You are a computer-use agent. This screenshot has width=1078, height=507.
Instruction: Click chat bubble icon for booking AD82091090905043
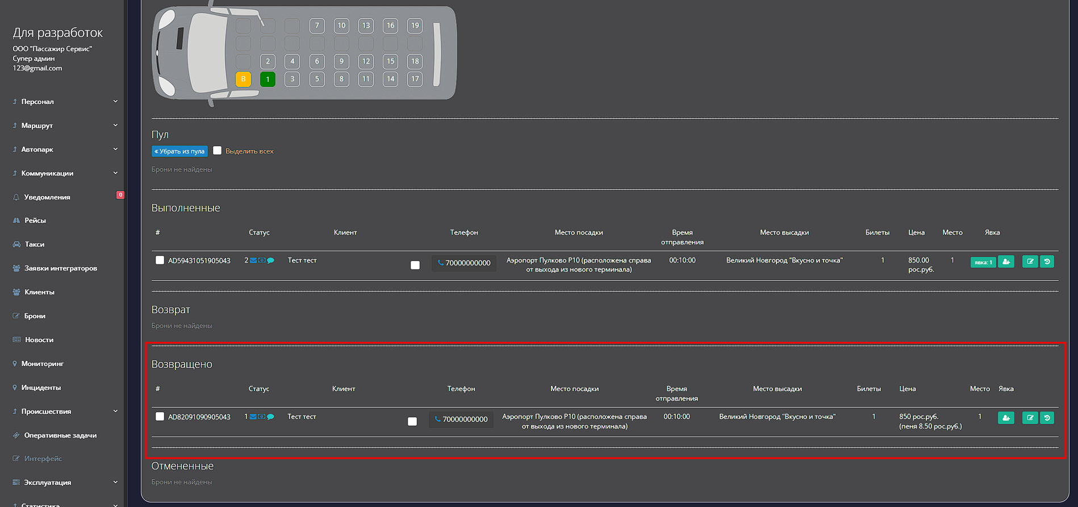point(270,417)
